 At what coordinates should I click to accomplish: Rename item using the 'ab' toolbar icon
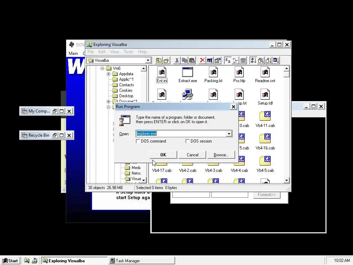pyautogui.click(x=210, y=60)
